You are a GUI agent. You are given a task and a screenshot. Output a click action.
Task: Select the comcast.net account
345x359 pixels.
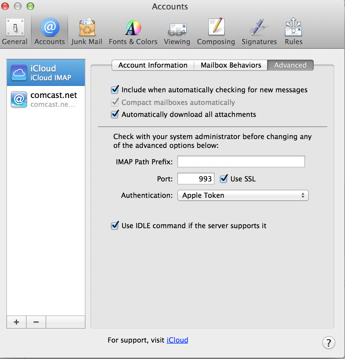(46, 99)
